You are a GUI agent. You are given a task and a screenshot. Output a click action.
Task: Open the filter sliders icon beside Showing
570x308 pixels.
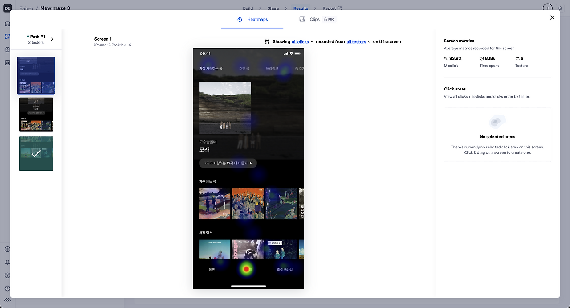point(267,41)
